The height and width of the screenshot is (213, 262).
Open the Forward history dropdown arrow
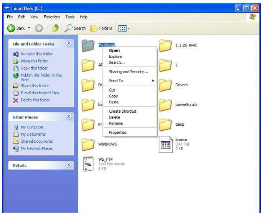coord(47,28)
